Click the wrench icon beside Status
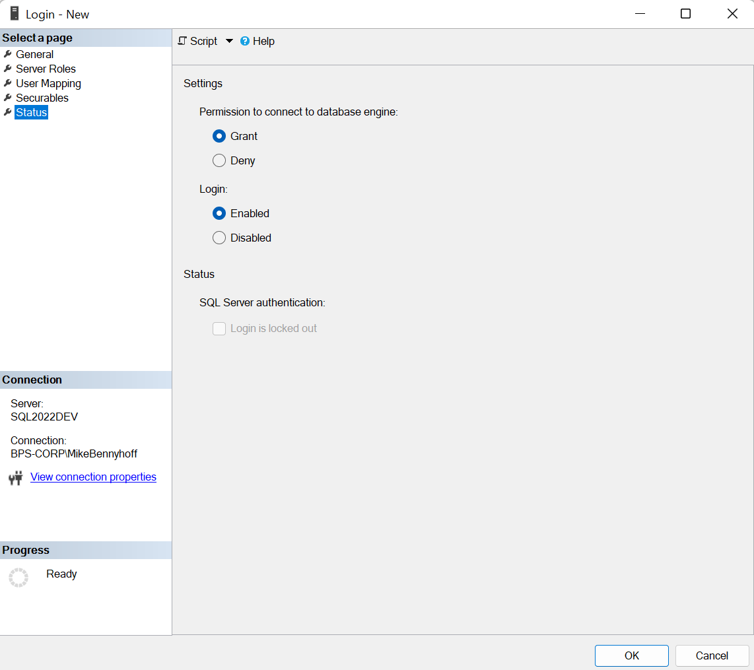Screen dimensions: 754x670 pyautogui.click(x=8, y=112)
